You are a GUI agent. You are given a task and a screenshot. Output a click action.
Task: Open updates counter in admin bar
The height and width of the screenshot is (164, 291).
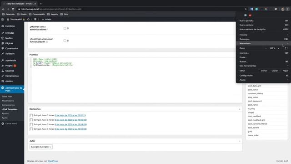point(29,19)
